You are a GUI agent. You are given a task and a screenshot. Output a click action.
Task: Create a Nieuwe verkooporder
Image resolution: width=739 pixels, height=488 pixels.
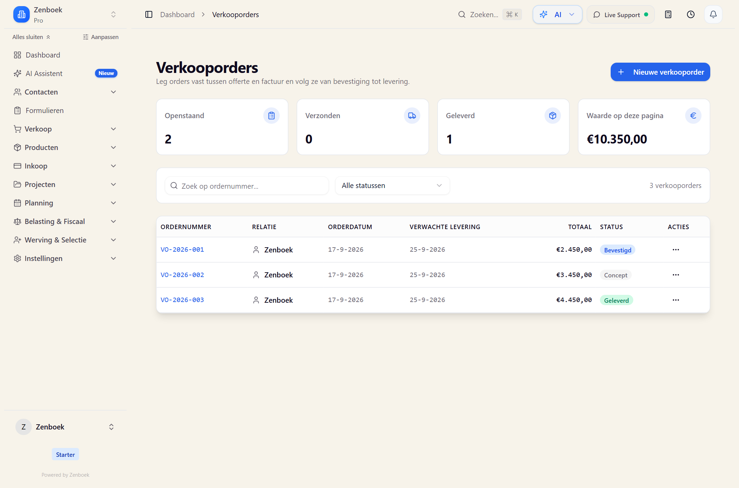(x=660, y=72)
